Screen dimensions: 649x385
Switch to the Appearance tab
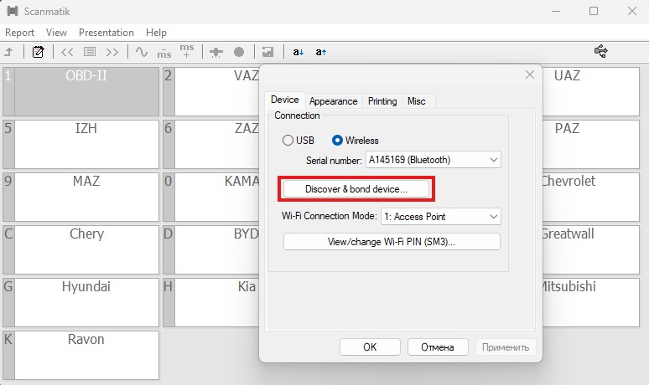tap(333, 101)
